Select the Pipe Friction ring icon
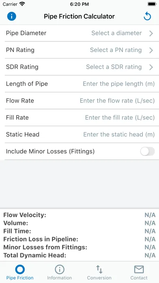This screenshot has height=283, width=159. (x=20, y=270)
